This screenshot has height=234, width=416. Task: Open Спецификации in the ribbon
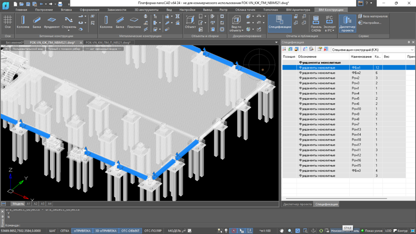[x=280, y=22]
